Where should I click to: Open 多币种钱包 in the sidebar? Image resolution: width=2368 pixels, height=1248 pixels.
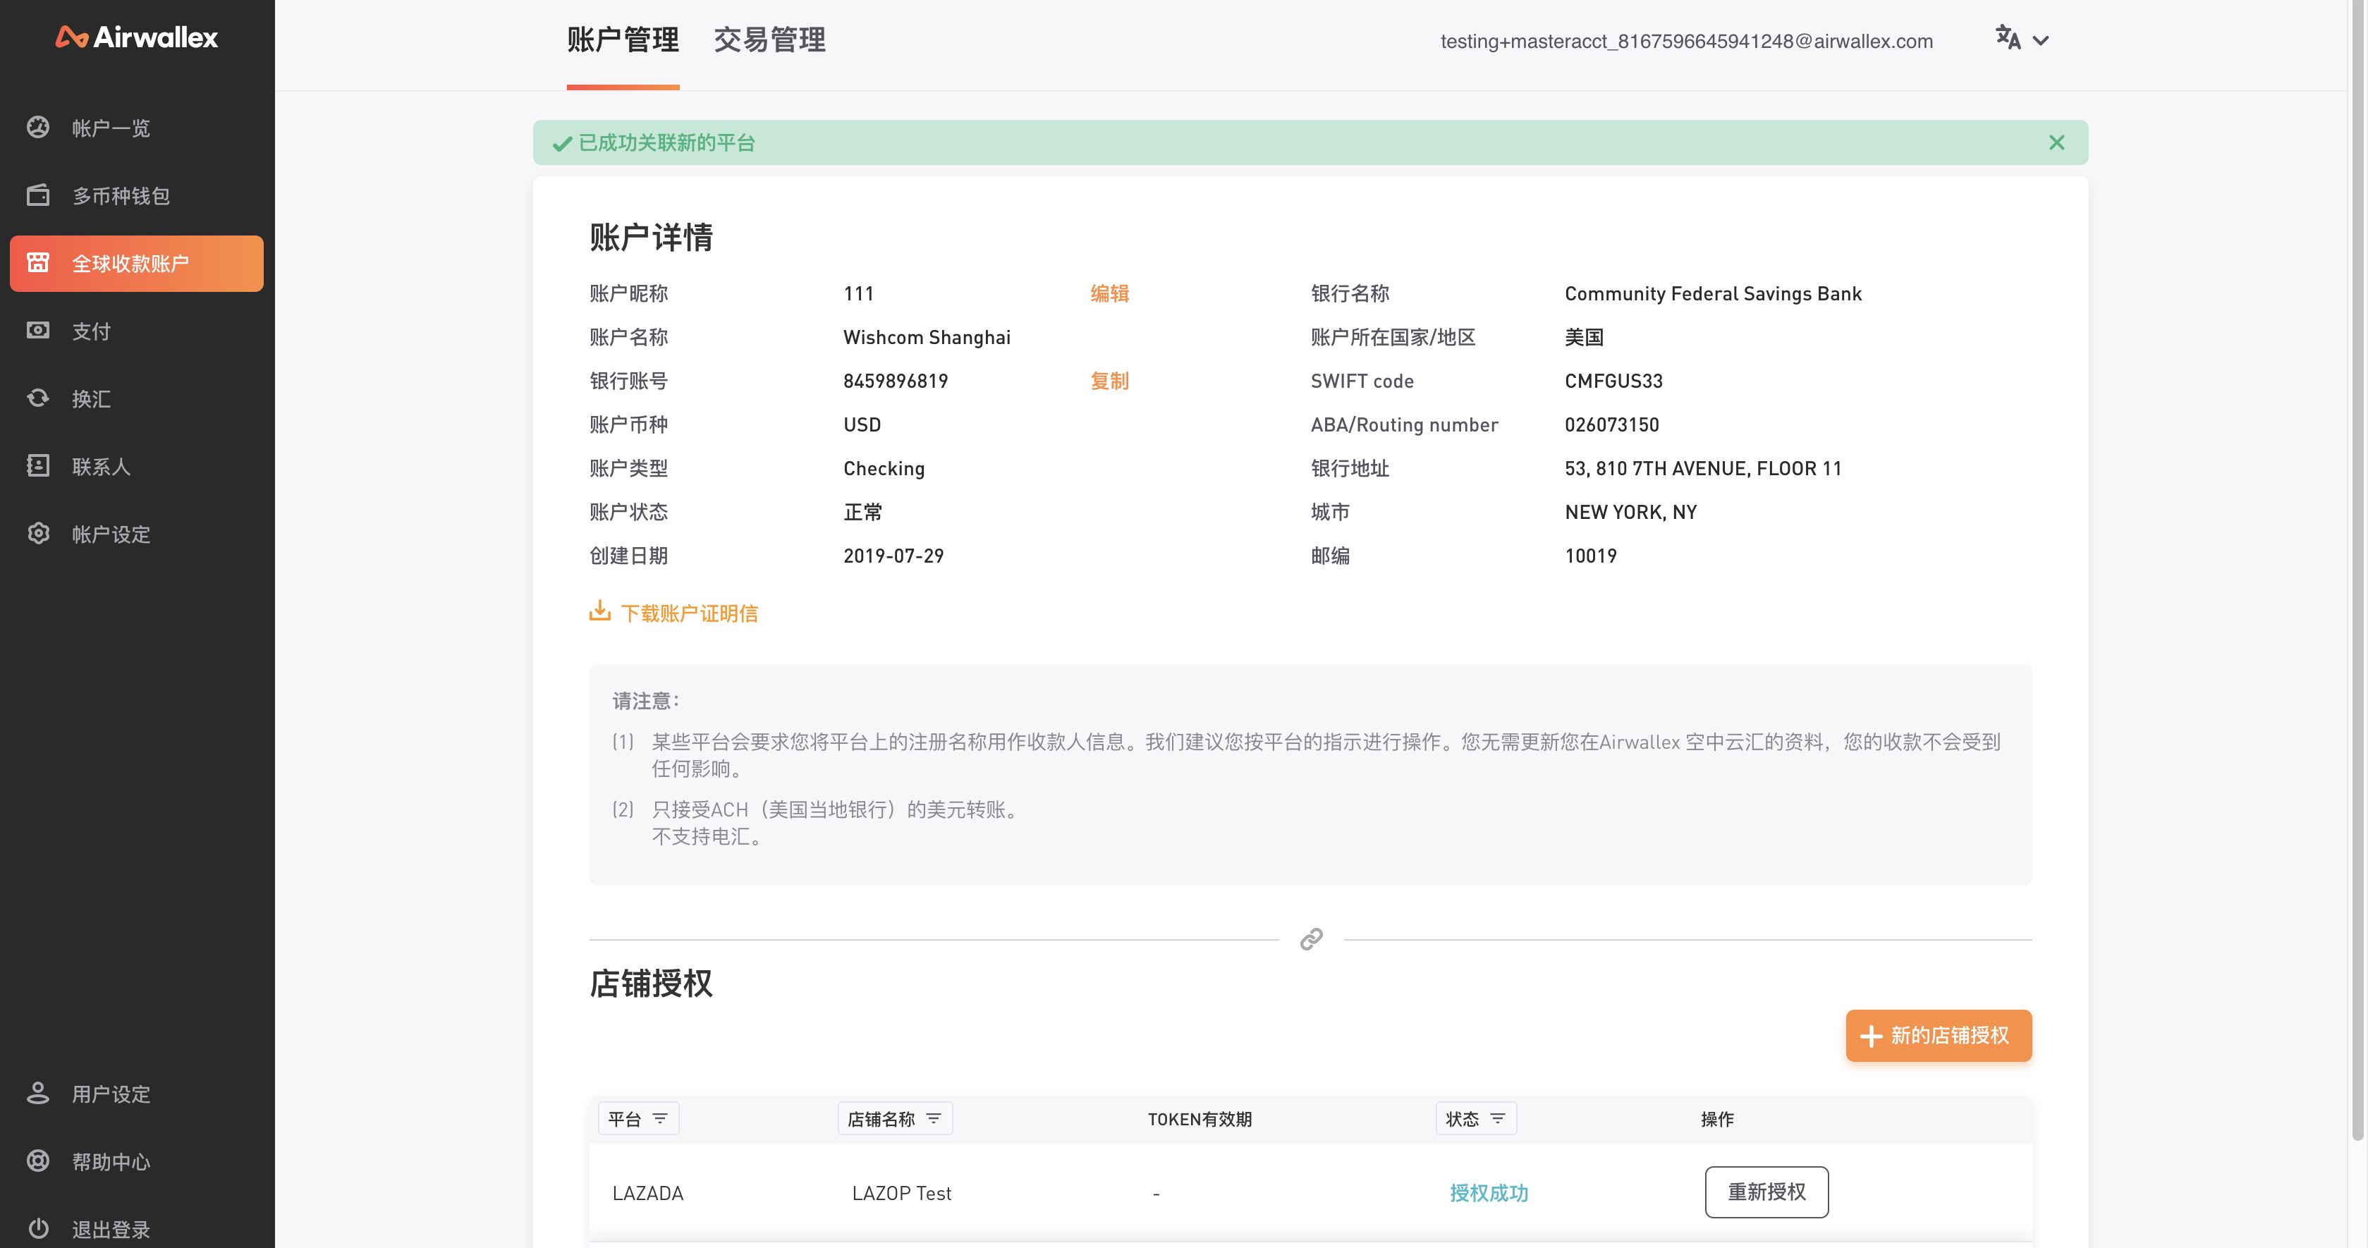click(x=137, y=196)
